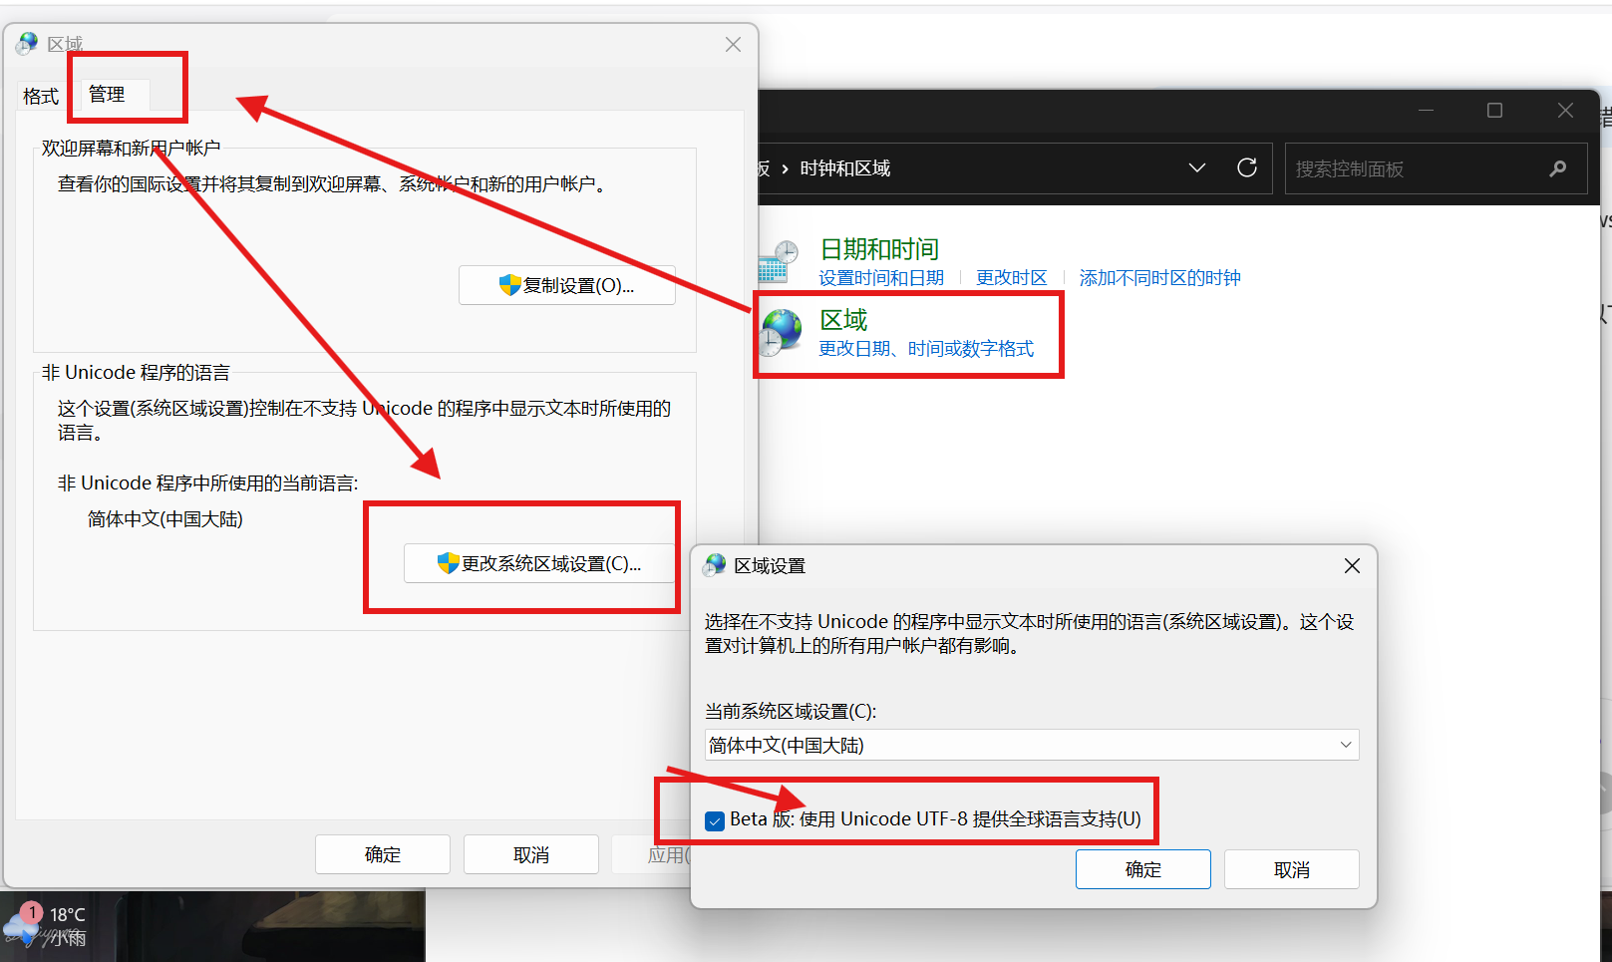The width and height of the screenshot is (1612, 962).
Task: Click the 区域 dialog title globe icon
Action: click(27, 44)
